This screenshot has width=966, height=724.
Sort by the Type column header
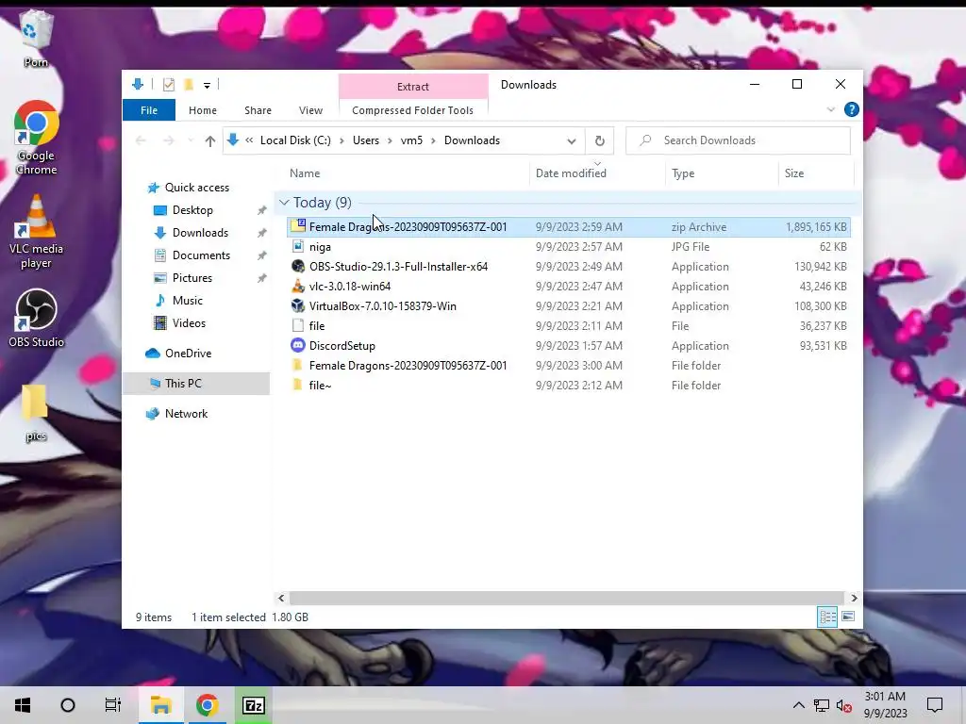722,173
